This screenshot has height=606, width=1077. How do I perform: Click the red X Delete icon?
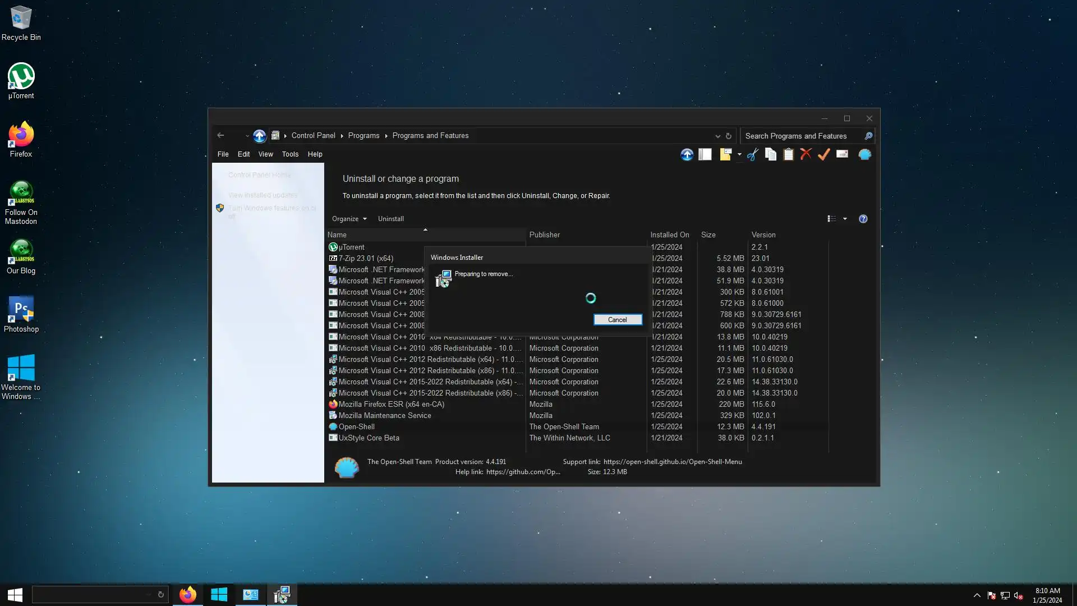(x=806, y=154)
